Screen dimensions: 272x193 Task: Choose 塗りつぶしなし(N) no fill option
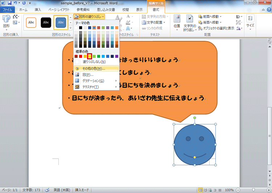96,62
